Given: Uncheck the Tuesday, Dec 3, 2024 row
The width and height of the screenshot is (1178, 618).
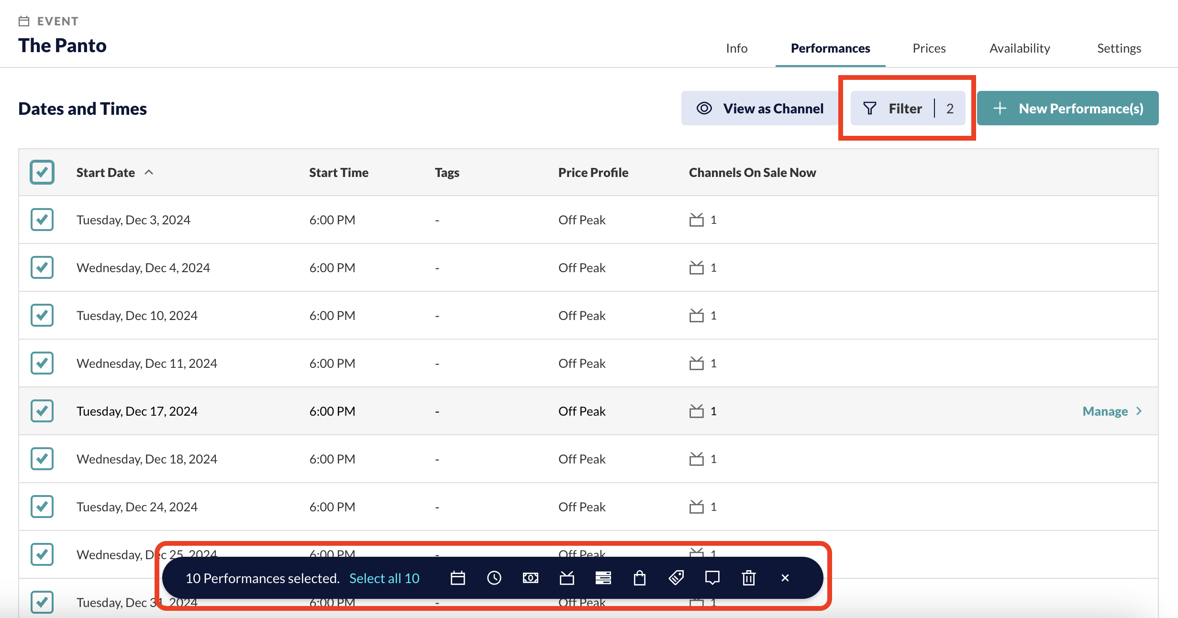Looking at the screenshot, I should [x=42, y=220].
